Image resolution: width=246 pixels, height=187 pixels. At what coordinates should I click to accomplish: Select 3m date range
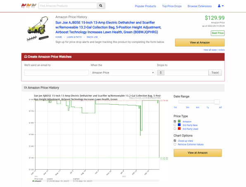coord(188,108)
